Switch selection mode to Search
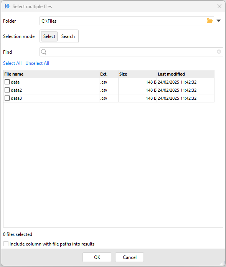The image size is (226, 267). tap(68, 36)
